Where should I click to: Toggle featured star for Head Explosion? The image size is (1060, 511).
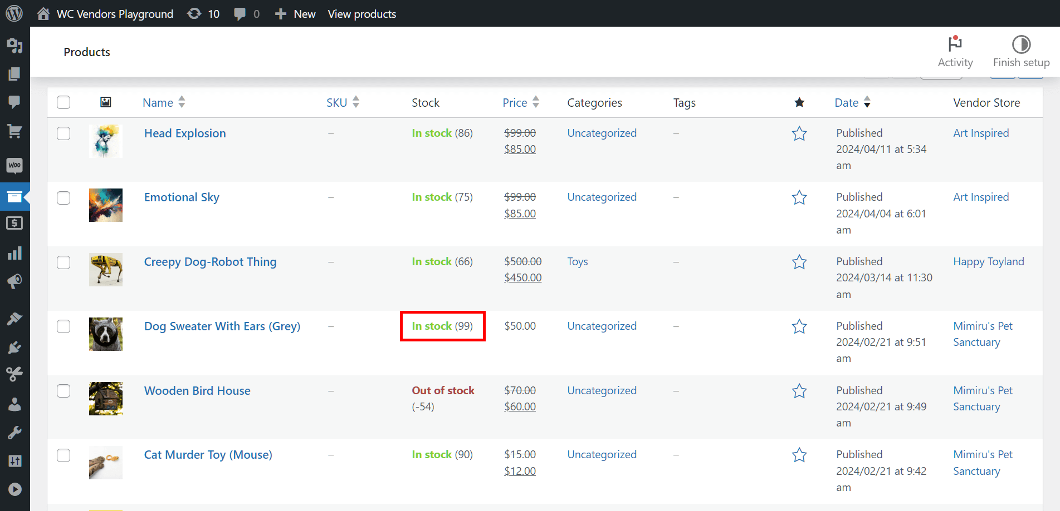[x=799, y=133]
